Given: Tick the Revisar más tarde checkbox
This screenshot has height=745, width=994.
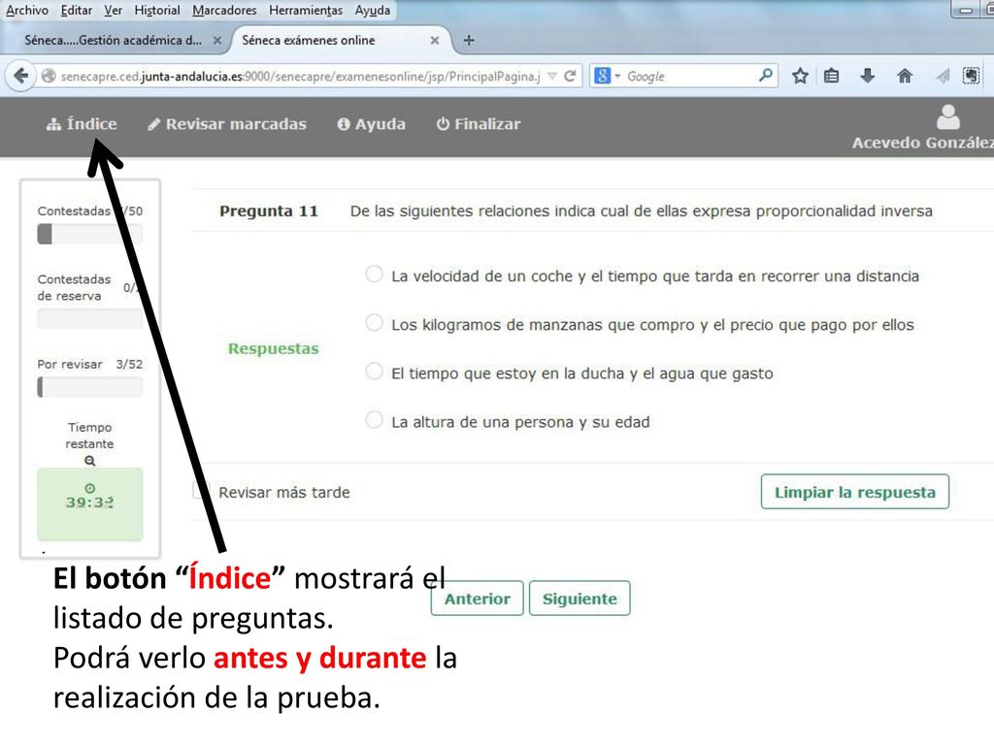Looking at the screenshot, I should 200,491.
